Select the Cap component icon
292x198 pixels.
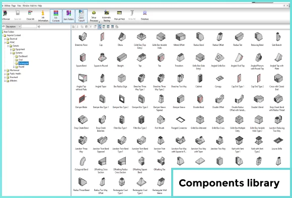(x=102, y=37)
